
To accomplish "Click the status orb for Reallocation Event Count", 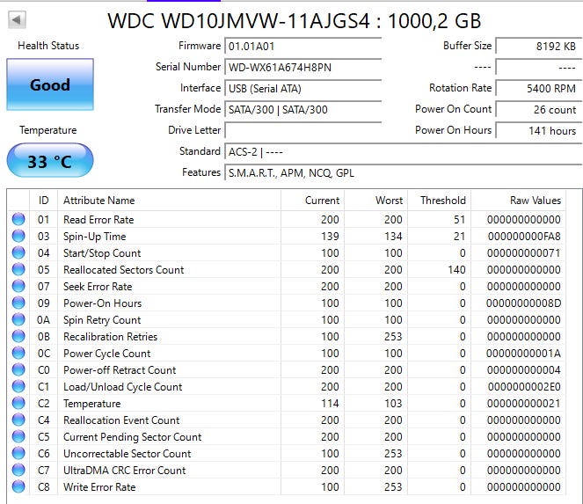I will [18, 420].
